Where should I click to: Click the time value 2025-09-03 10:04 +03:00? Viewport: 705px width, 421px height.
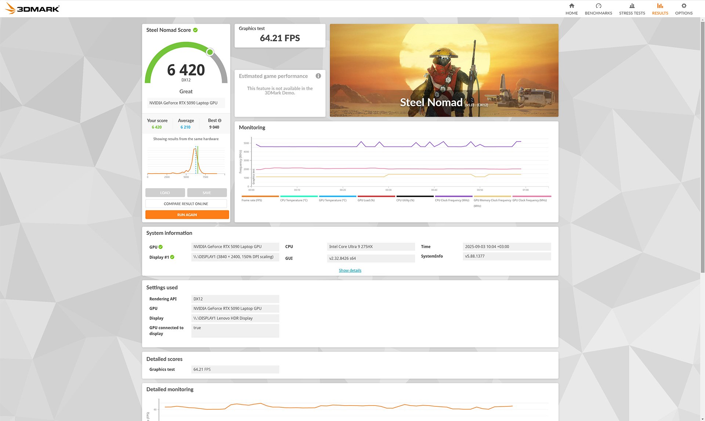pos(507,247)
